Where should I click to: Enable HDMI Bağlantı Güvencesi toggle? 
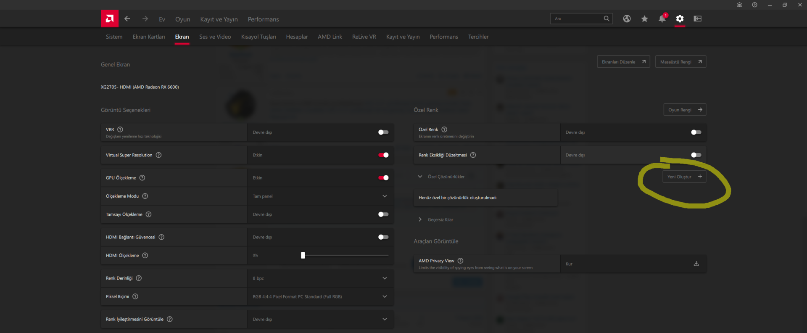pyautogui.click(x=383, y=237)
